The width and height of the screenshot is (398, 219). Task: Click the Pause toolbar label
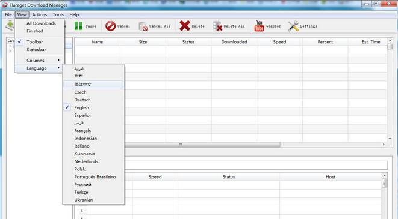pyautogui.click(x=90, y=26)
